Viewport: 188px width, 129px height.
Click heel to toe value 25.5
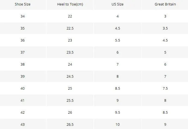pyautogui.click(x=70, y=100)
